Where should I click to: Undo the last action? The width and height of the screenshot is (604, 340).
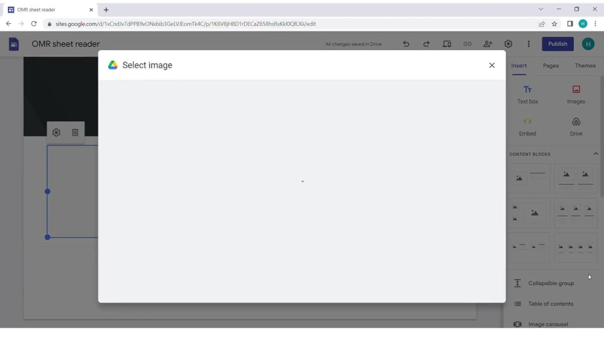tap(406, 44)
